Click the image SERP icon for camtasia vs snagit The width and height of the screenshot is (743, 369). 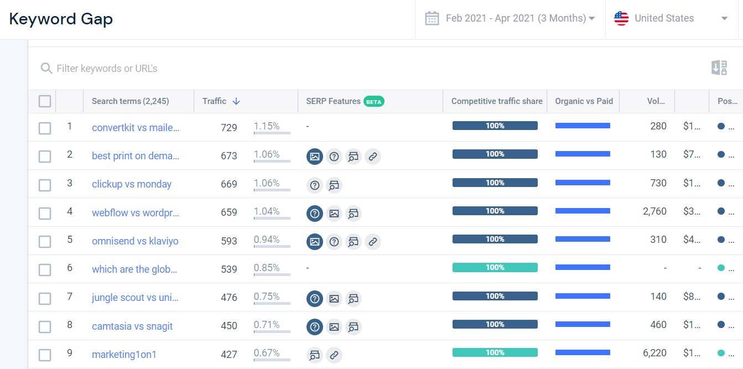coord(334,327)
